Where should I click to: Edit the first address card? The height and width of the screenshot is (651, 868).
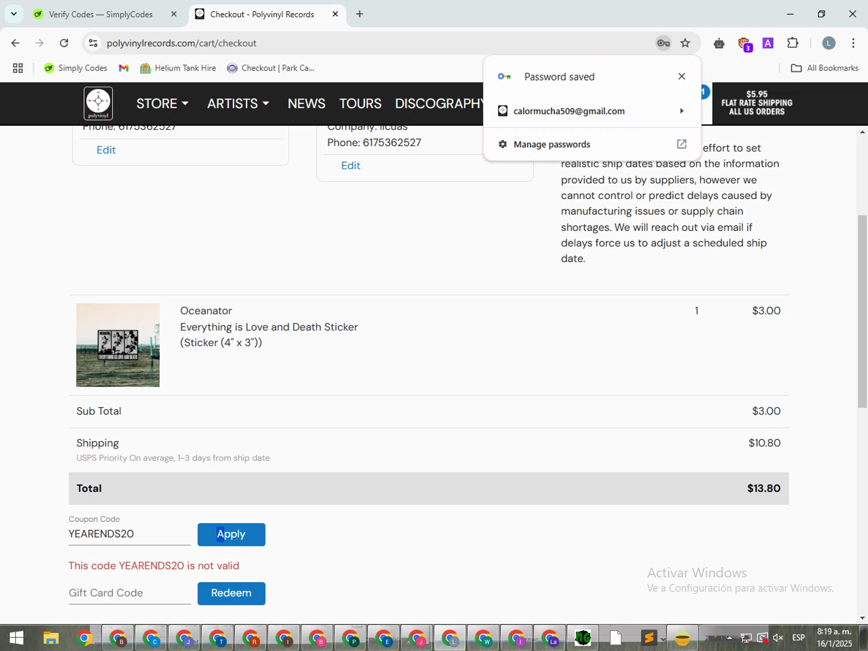click(x=106, y=150)
